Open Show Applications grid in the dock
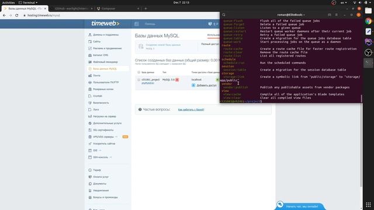Image resolution: width=374 pixels, height=210 pixels. tap(368, 205)
